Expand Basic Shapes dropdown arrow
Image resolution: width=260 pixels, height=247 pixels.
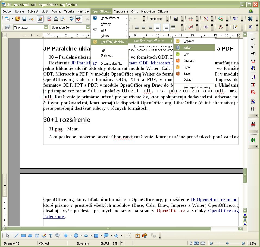click(x=71, y=236)
